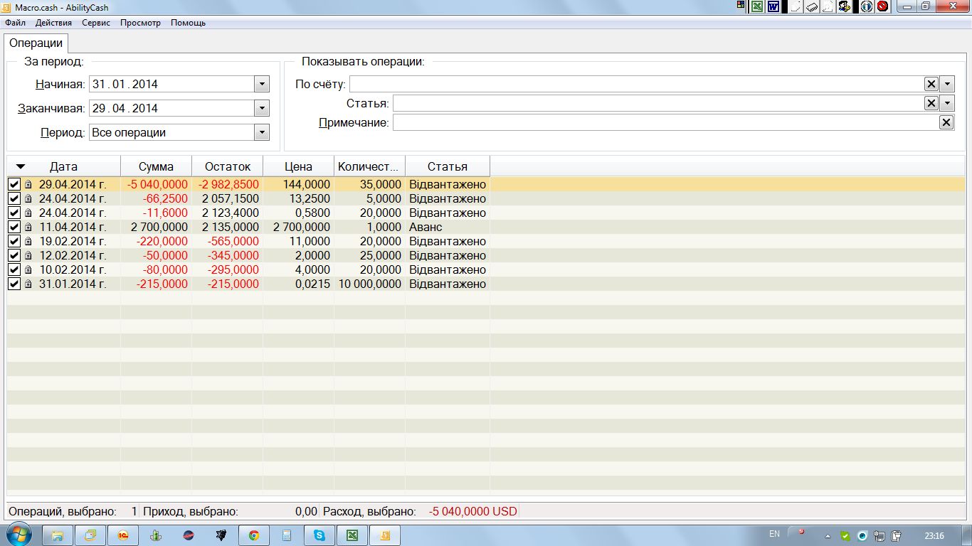This screenshot has height=546, width=972.
Task: Open the Действия menu
Action: tap(53, 23)
